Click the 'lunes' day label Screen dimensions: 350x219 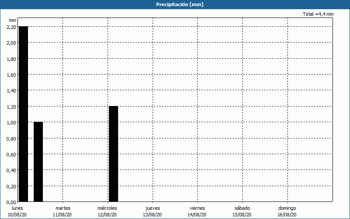point(17,208)
